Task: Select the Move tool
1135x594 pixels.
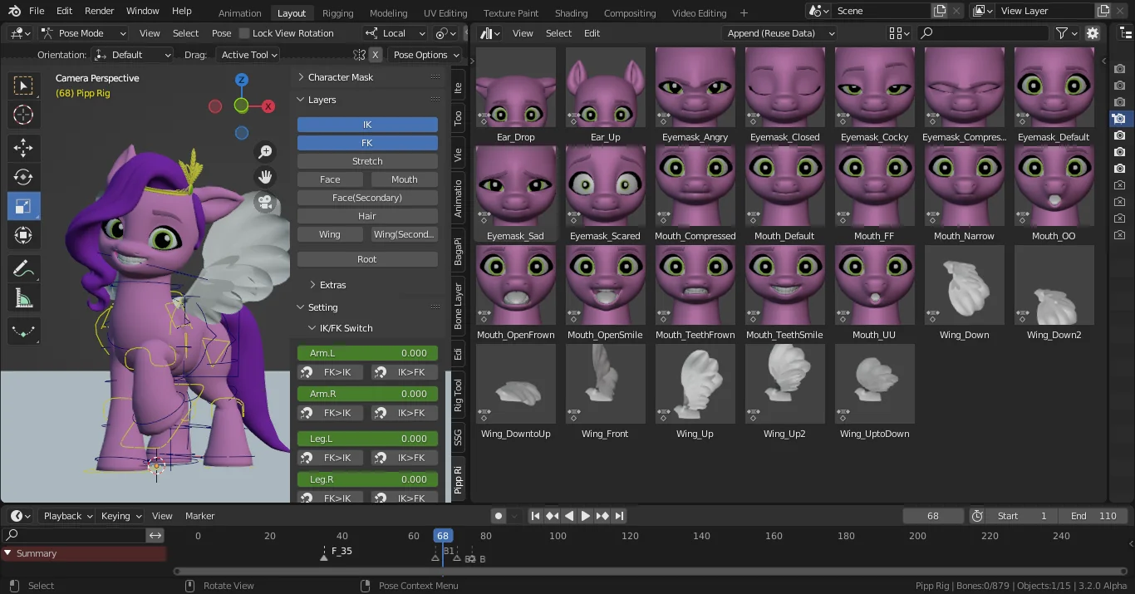Action: (23, 146)
